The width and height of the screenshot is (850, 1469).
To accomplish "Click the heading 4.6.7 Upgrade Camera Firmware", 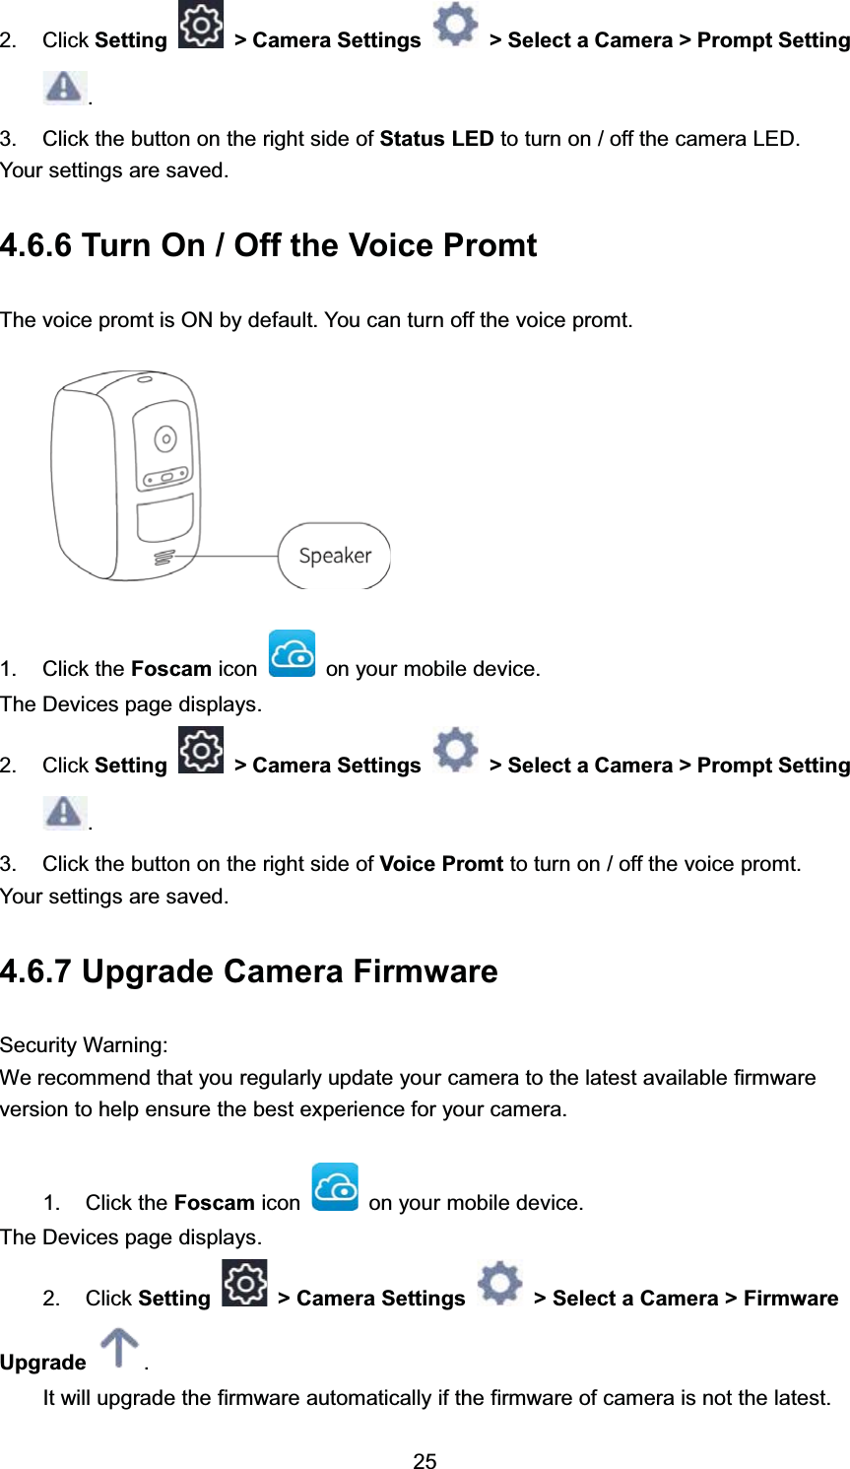I will [249, 970].
